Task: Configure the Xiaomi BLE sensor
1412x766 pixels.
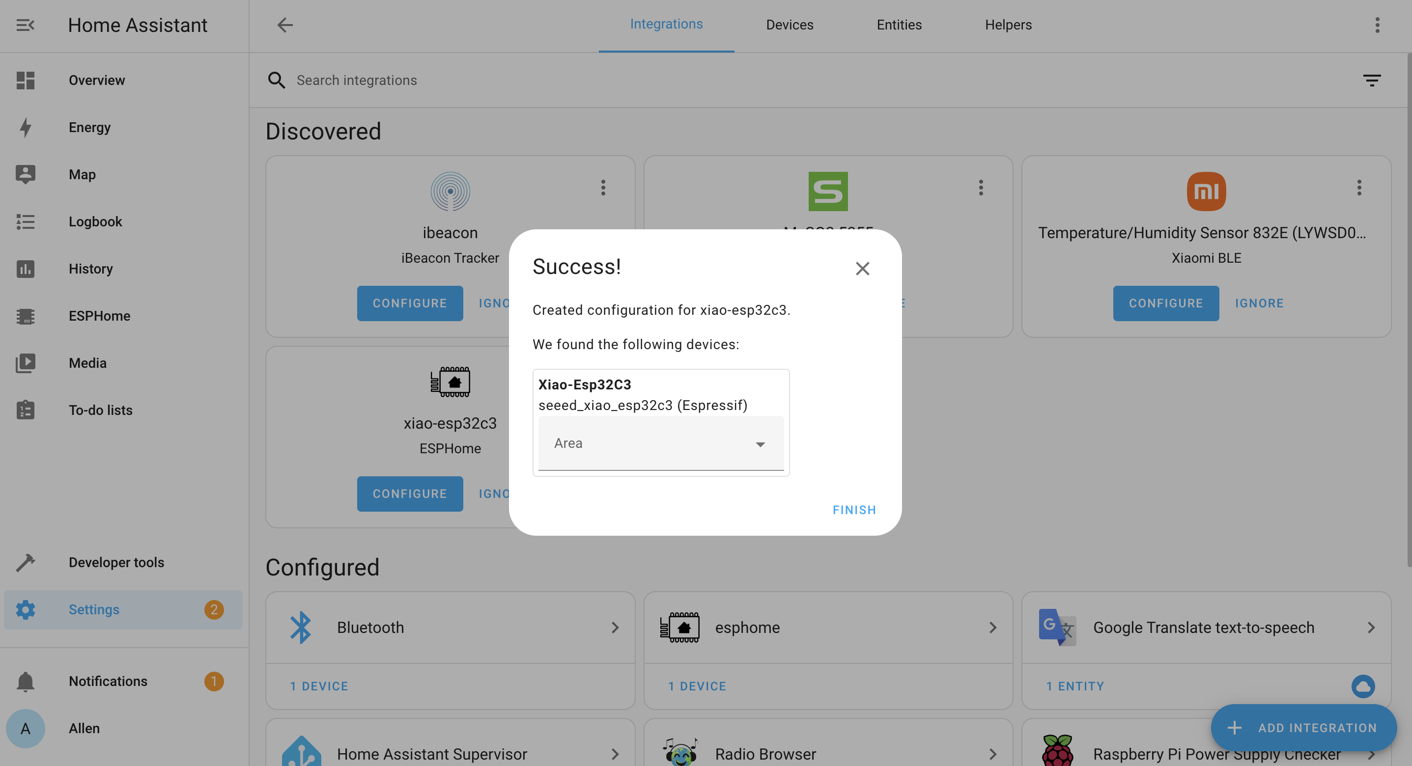Action: [x=1166, y=303]
